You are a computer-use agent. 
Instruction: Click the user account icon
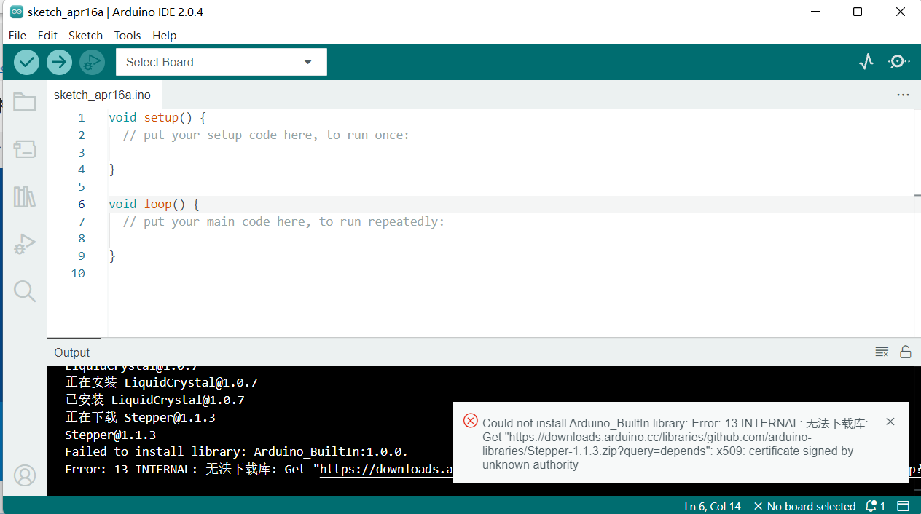click(25, 475)
